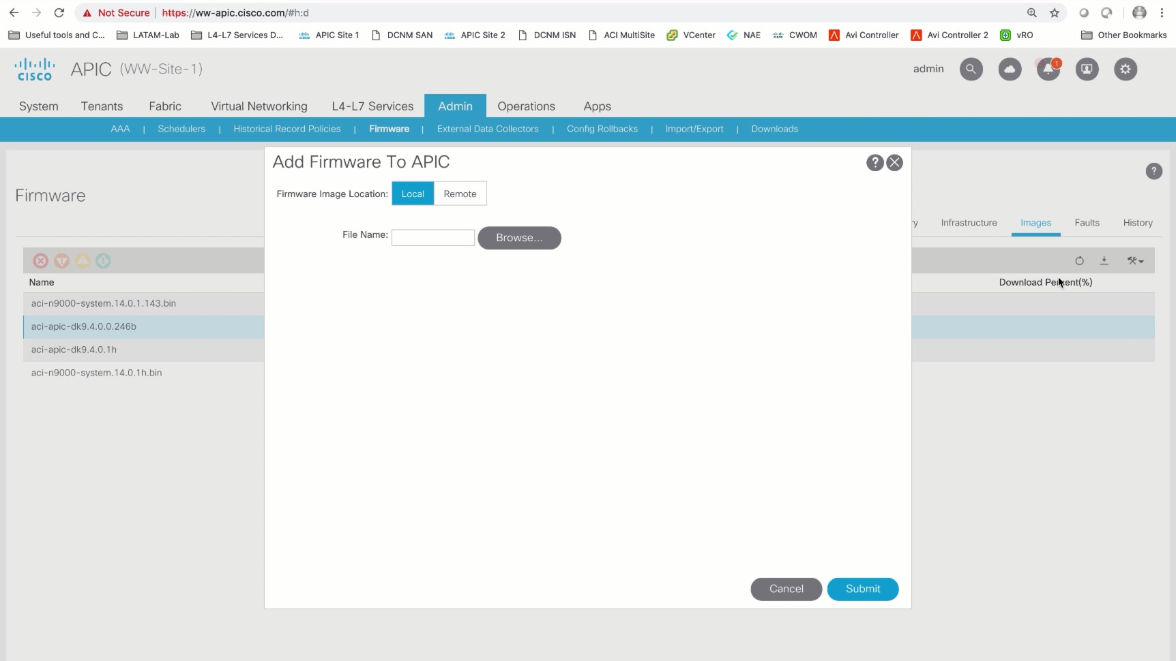Expand the Other Bookmarks folder
Screen dimensions: 1176x661
click(x=1124, y=35)
